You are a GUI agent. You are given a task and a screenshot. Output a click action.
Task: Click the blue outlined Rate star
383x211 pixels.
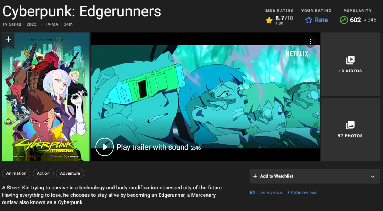(309, 20)
